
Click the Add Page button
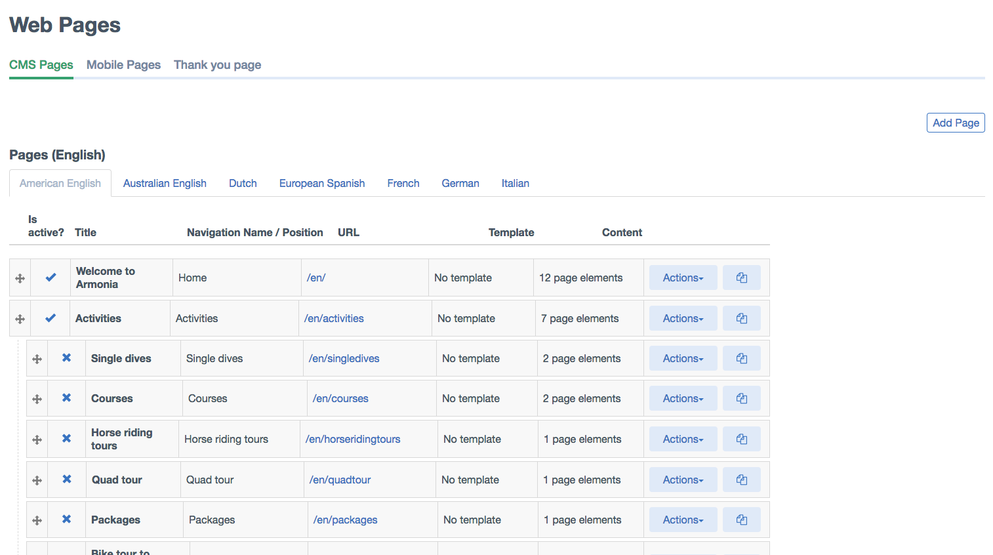[955, 123]
